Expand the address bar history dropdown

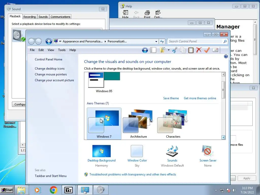(x=156, y=41)
